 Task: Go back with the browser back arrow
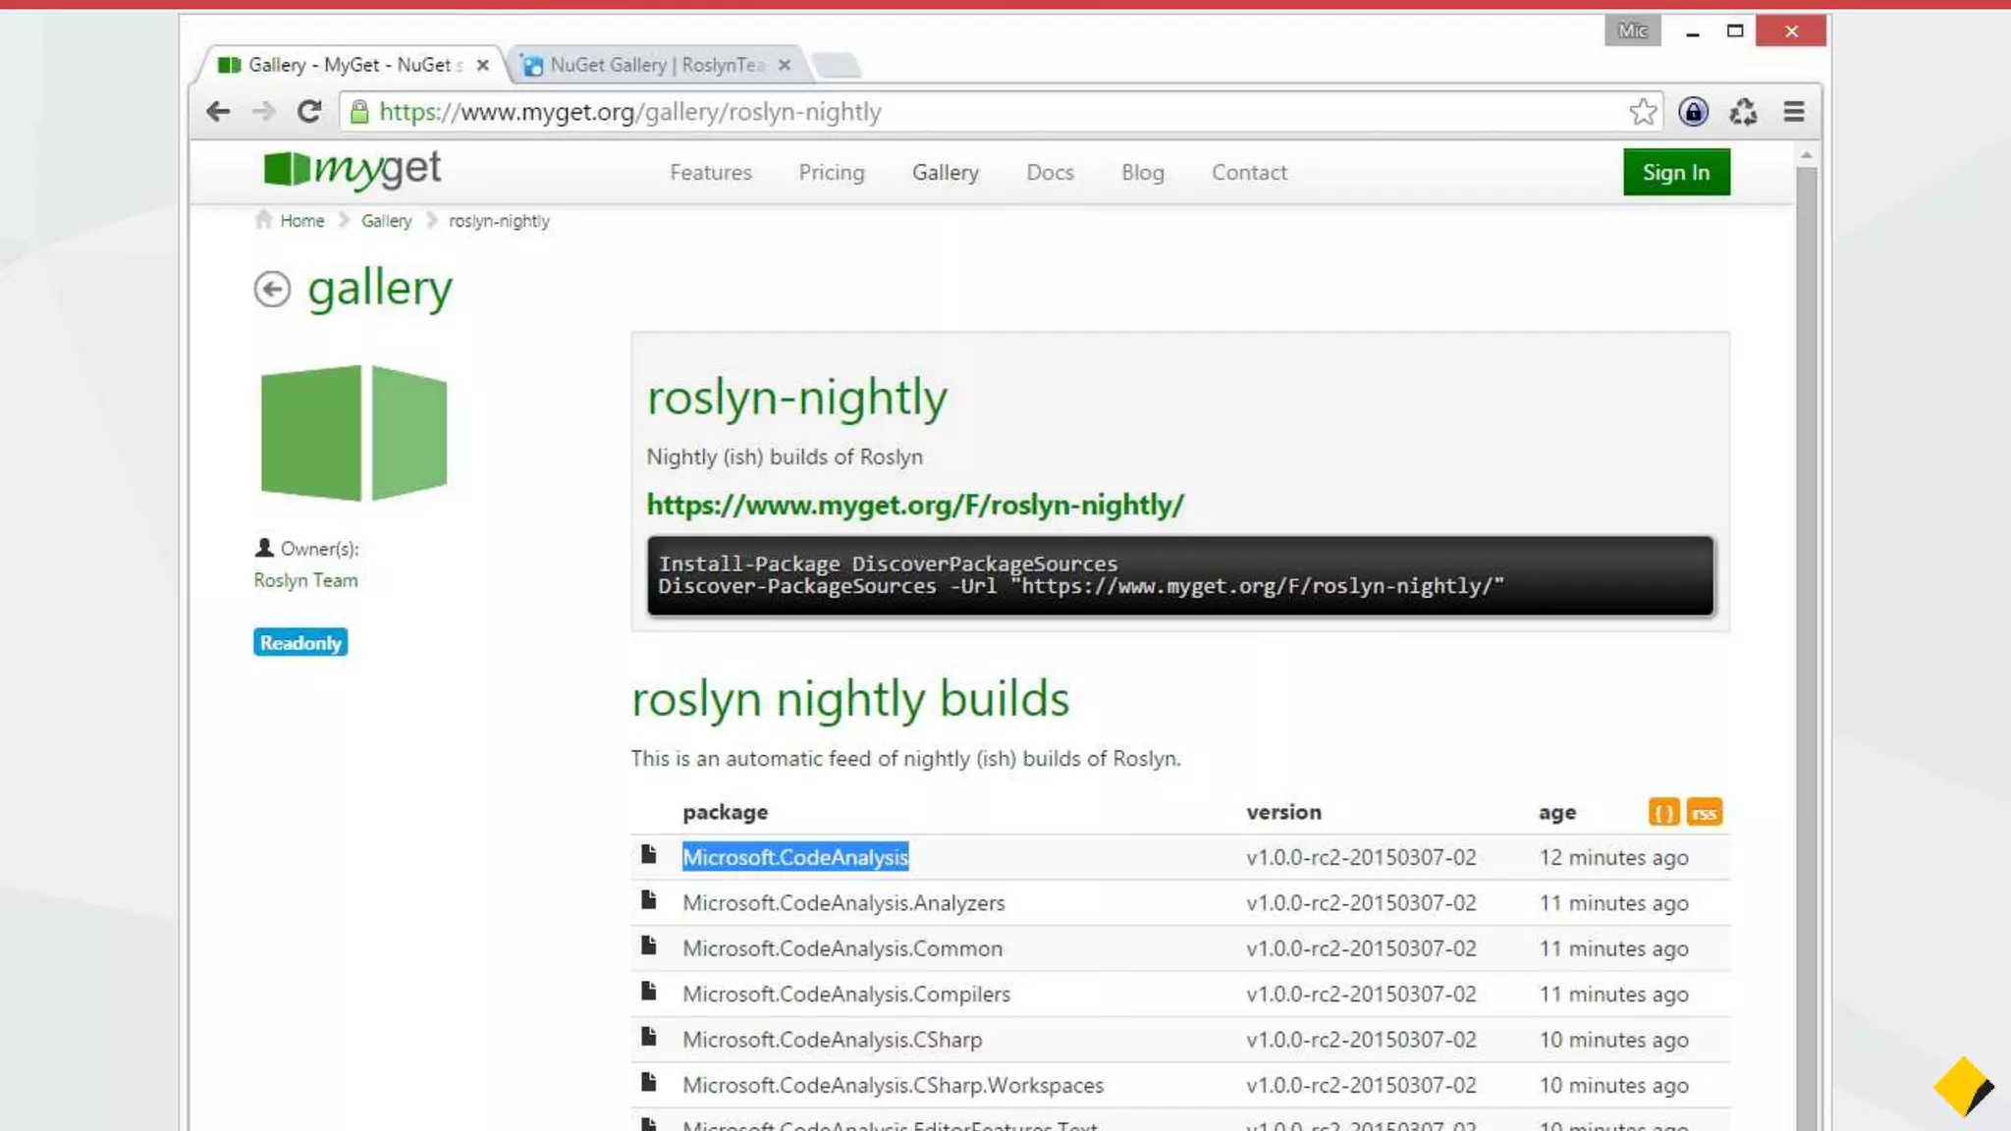pos(218,112)
